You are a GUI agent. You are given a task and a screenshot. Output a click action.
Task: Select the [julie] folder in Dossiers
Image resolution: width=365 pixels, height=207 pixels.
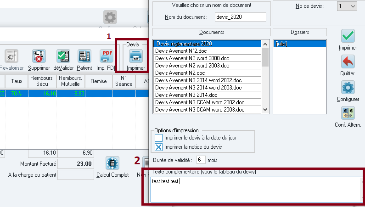(300, 44)
